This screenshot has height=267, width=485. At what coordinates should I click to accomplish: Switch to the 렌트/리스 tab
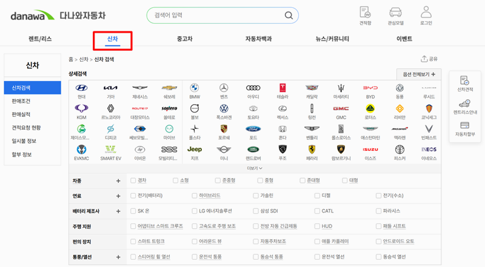[40, 39]
